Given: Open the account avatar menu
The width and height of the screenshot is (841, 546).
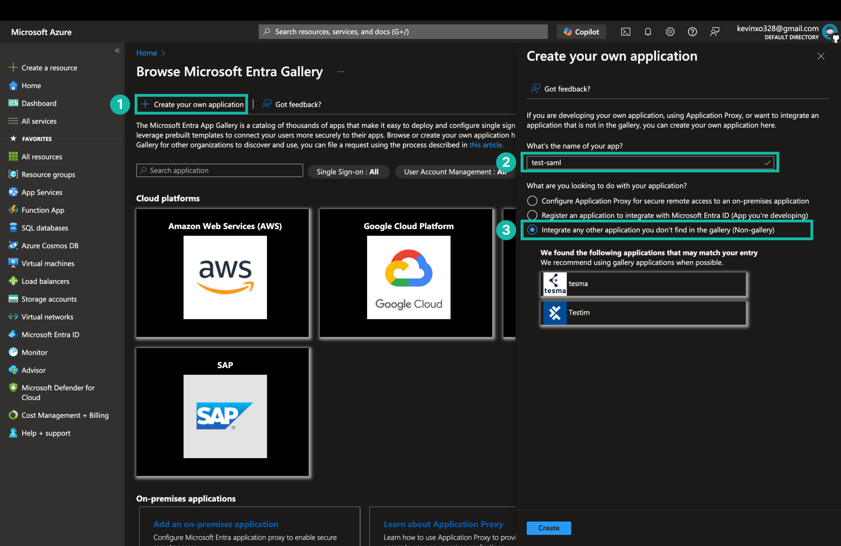Looking at the screenshot, I should [x=830, y=32].
